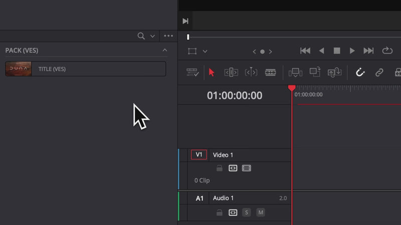Play timeline in reverse
The width and height of the screenshot is (401, 225).
[x=321, y=51]
